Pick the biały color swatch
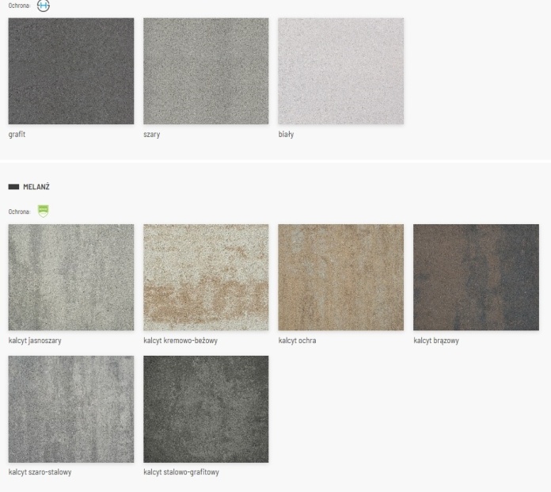Image resolution: width=551 pixels, height=492 pixels. click(x=340, y=71)
